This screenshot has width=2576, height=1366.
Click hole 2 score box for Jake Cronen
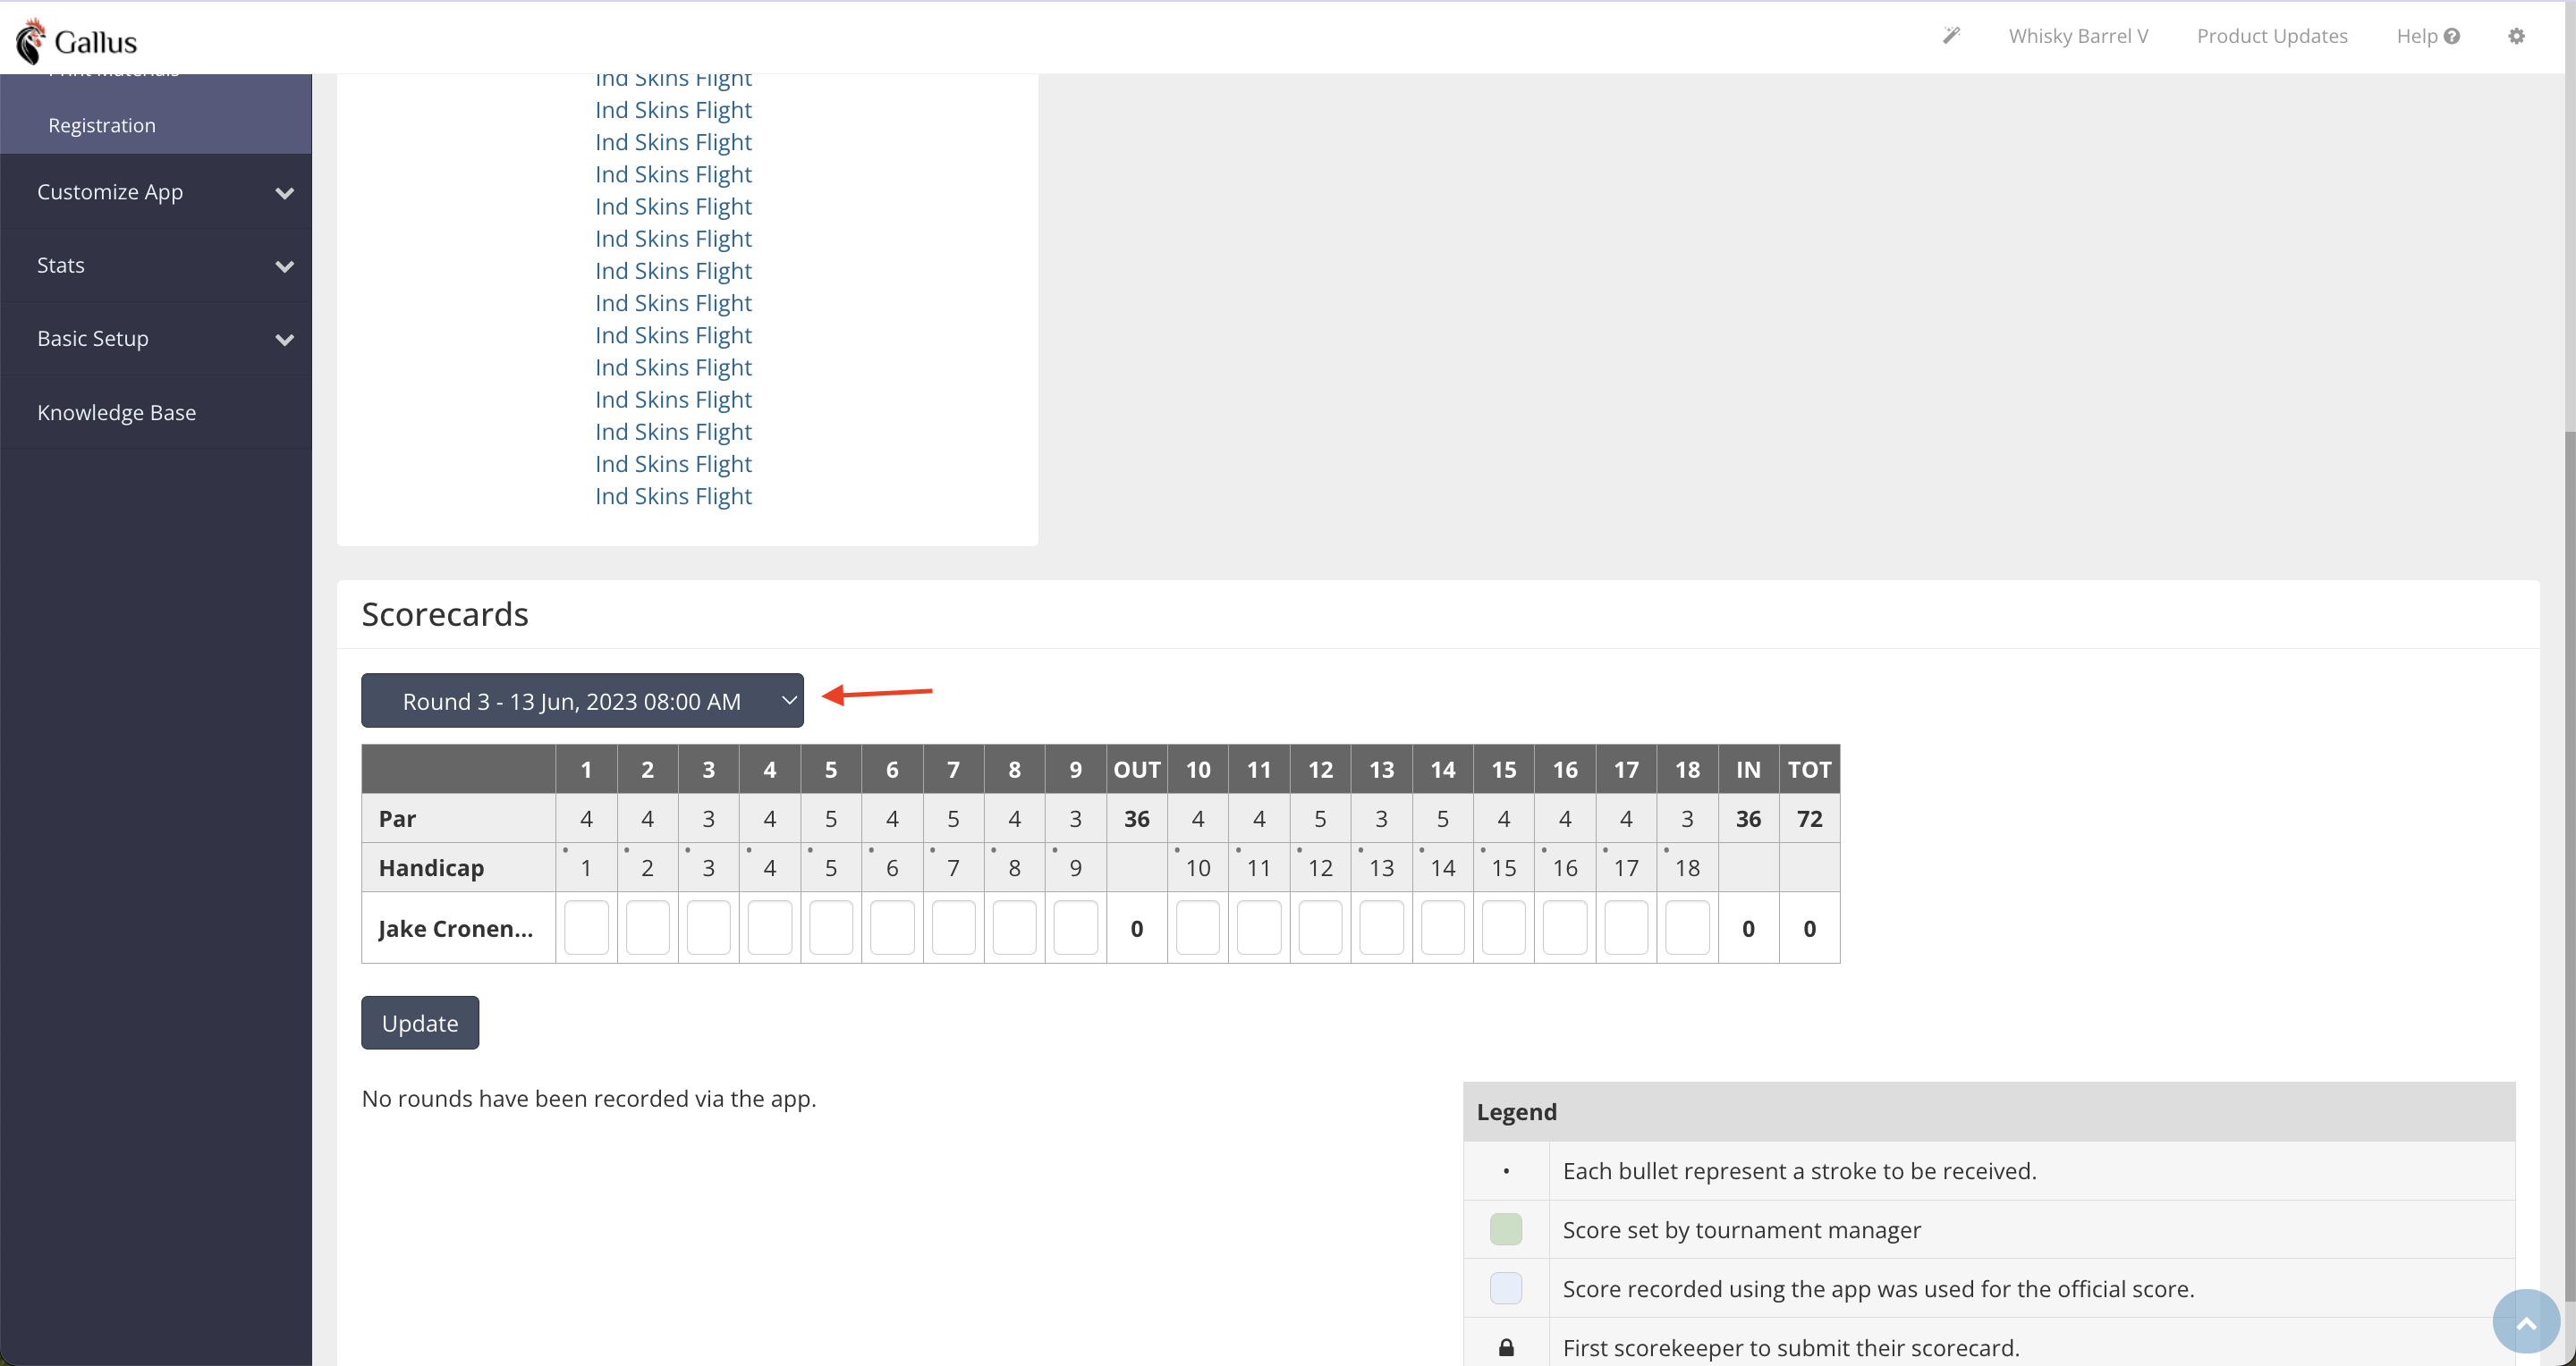click(x=647, y=927)
